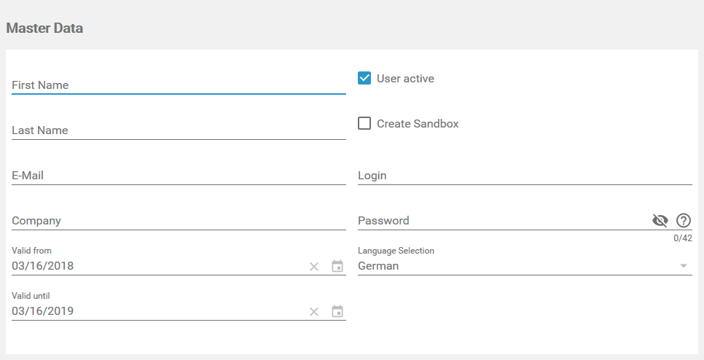Screen dimensions: 704x360
Task: Click the Login input field
Action: coord(525,176)
